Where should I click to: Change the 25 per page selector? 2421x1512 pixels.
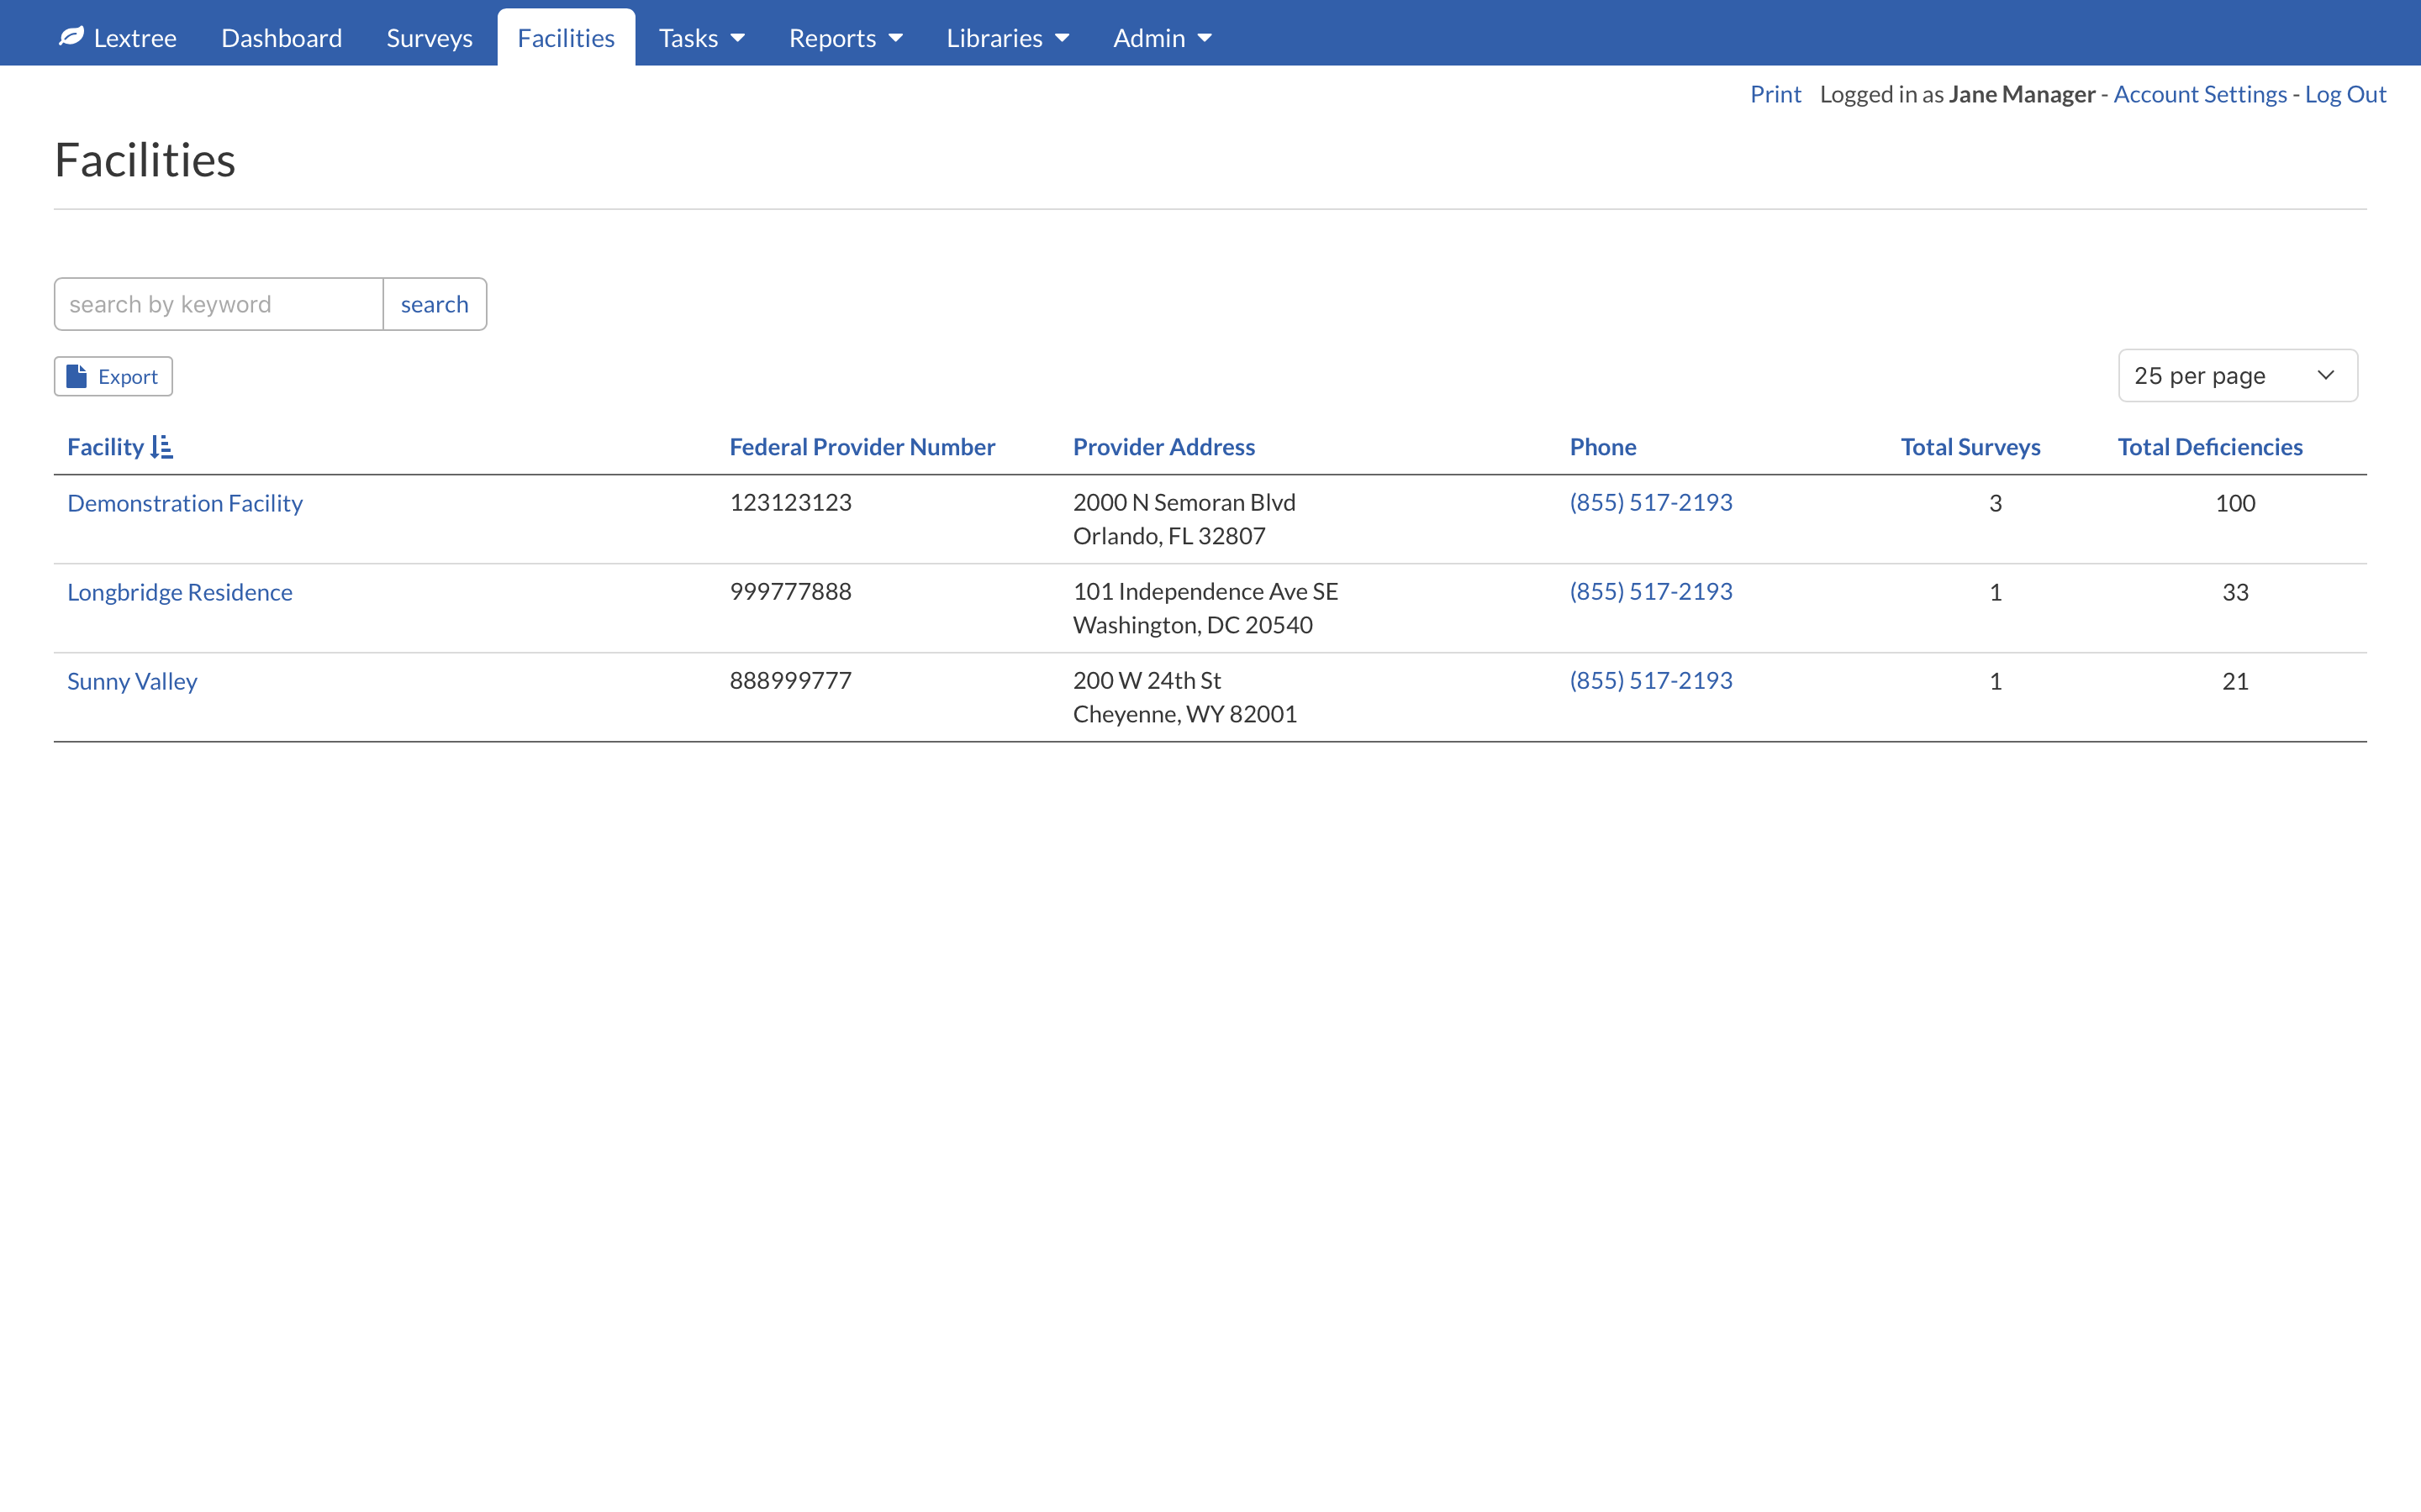(2237, 376)
